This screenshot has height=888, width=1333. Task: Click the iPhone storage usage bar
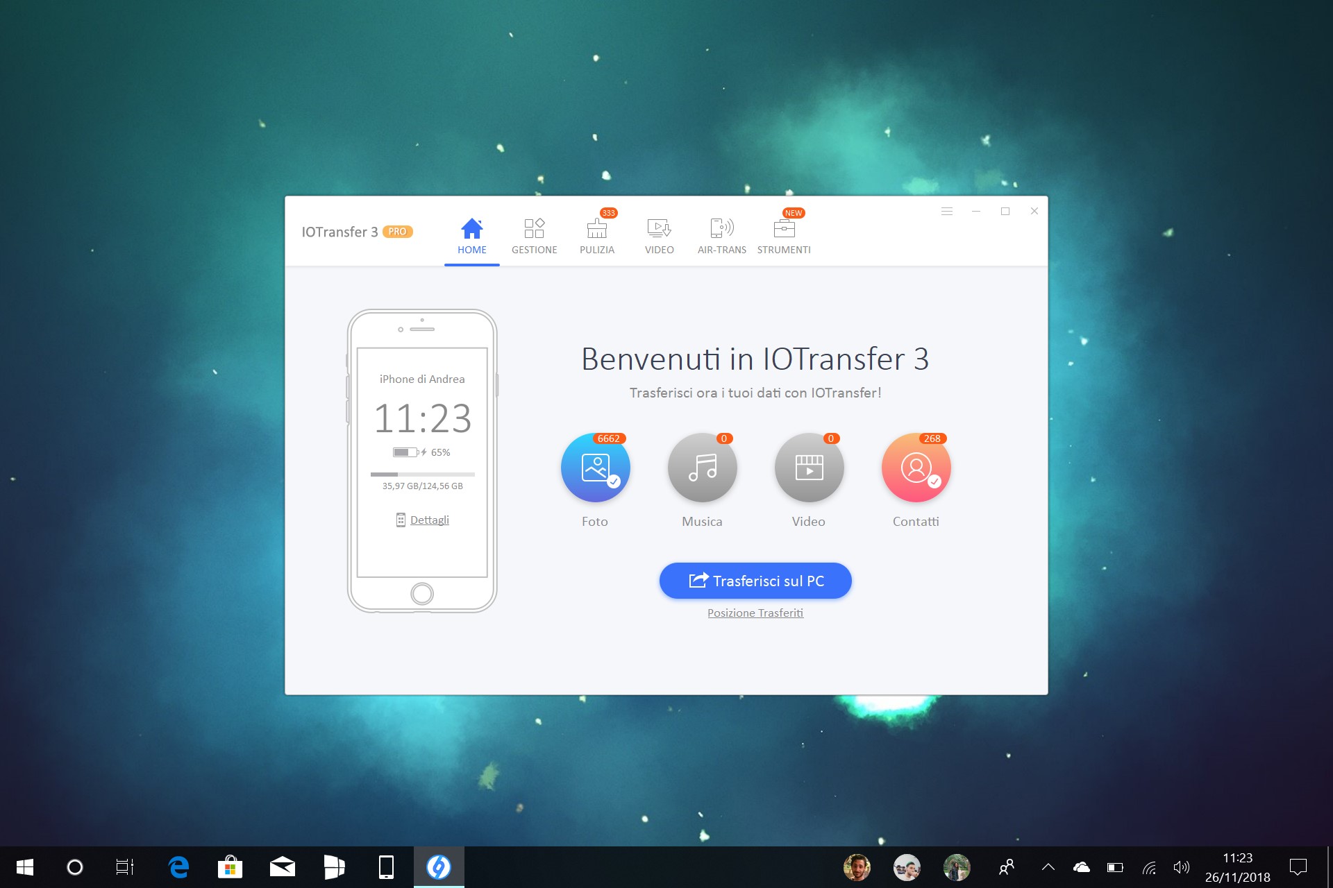pos(423,475)
